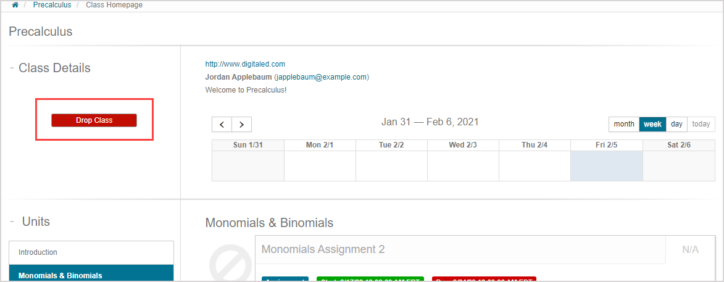Viewport: 724px width, 282px height.
Task: Go to previous week with left arrow
Action: click(222, 124)
